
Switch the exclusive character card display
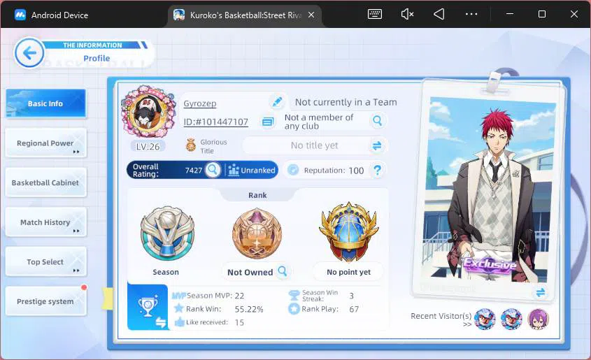pos(541,292)
